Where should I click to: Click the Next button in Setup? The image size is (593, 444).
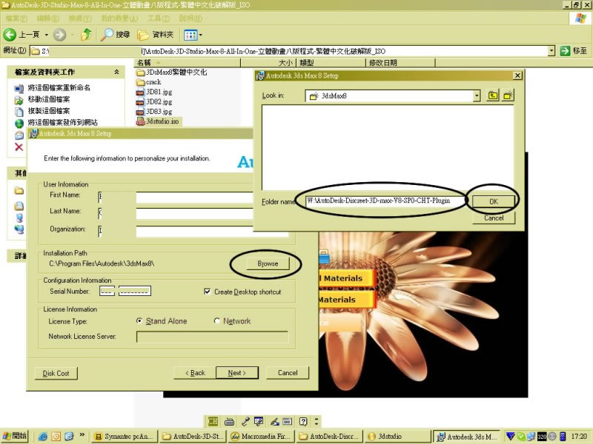(236, 373)
